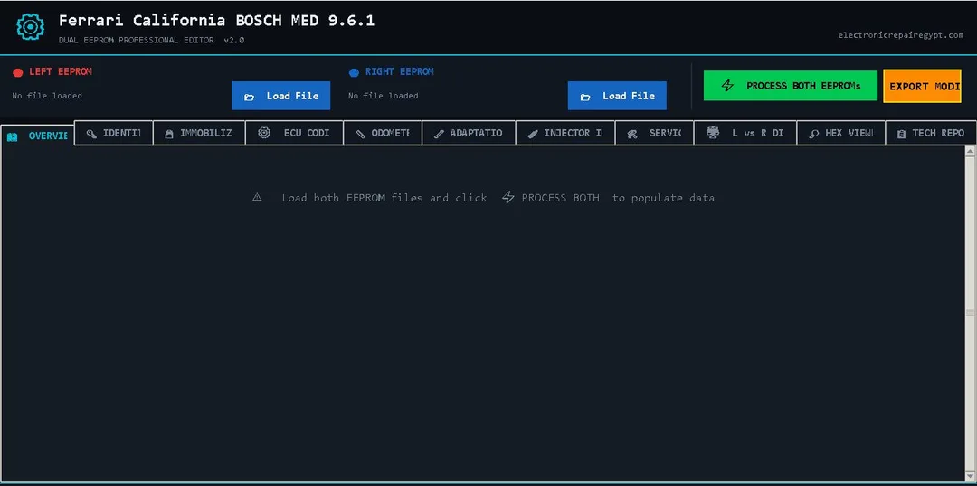This screenshot has width=977, height=486.
Task: Click the RIGHT EEPROM label
Action: pos(400,71)
